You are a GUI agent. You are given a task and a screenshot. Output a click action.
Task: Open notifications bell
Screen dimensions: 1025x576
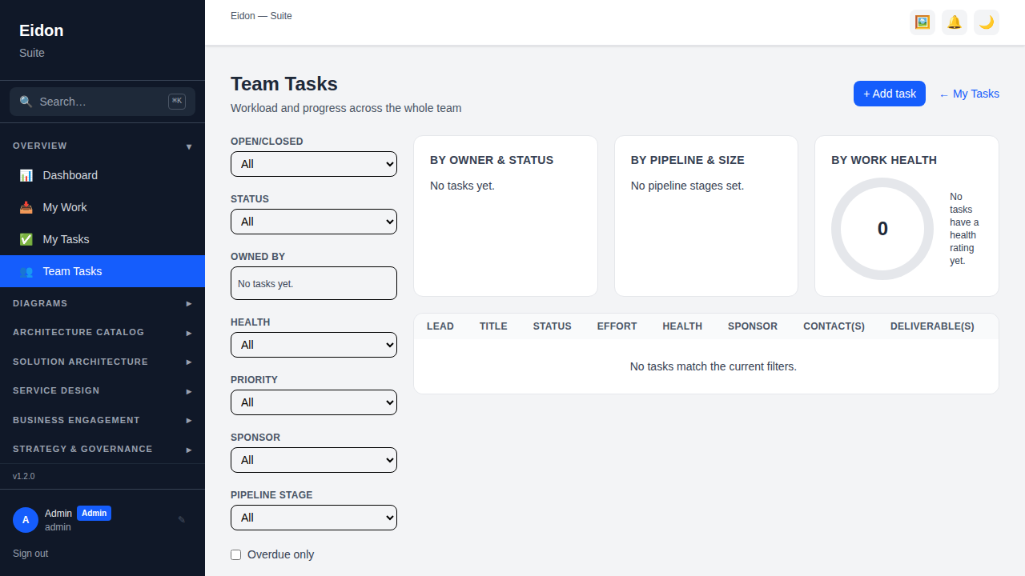(x=955, y=22)
